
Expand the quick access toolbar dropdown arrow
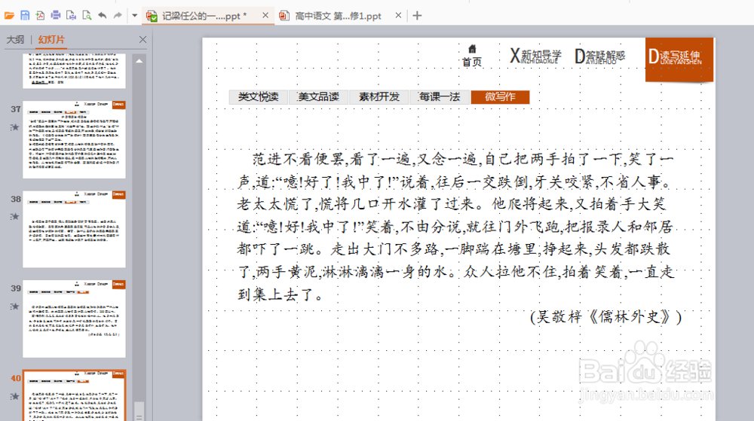(135, 15)
